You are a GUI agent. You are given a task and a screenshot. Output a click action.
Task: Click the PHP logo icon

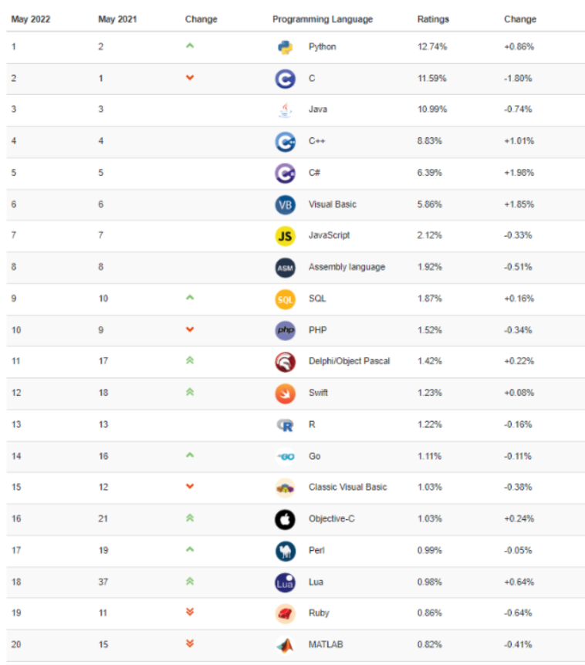click(x=285, y=330)
